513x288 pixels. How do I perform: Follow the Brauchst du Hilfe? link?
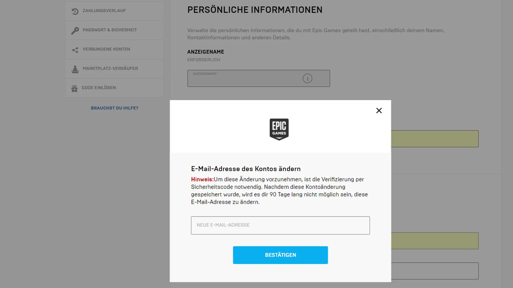[115, 108]
